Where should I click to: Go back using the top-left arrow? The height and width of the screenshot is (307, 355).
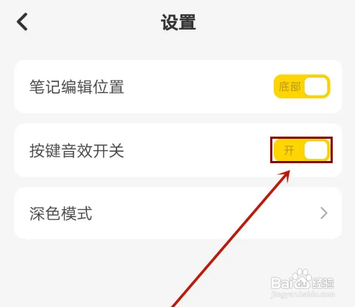[22, 22]
